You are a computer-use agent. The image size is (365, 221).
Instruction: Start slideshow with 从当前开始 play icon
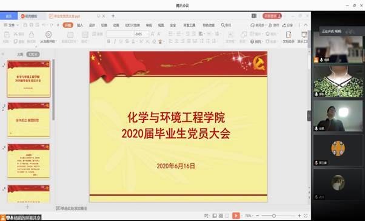point(49,35)
